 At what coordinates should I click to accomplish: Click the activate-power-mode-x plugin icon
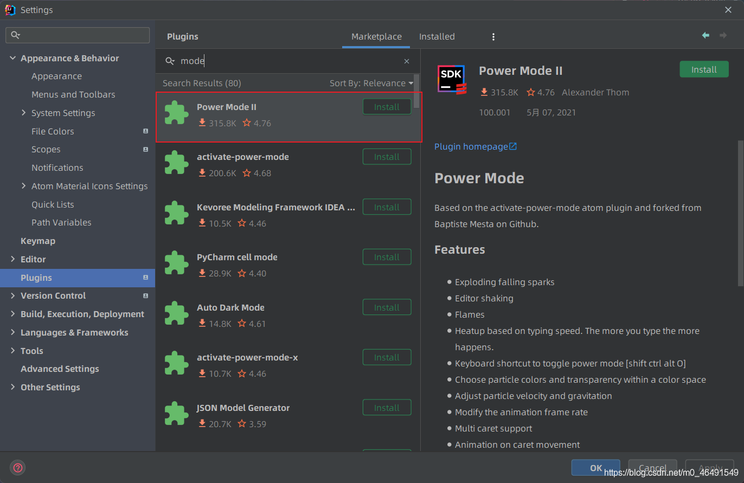pyautogui.click(x=176, y=363)
